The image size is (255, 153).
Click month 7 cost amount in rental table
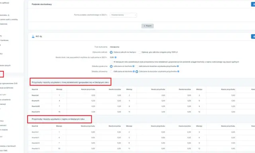click(119, 143)
